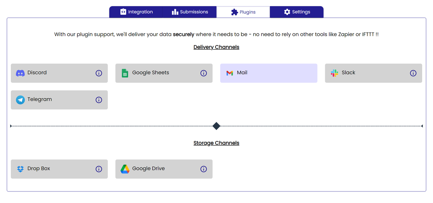Open the Integration tab
The height and width of the screenshot is (203, 433).
click(136, 12)
